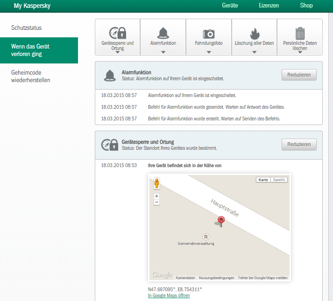Select Geheimcode wiederherstellen in sidebar

[x=30, y=77]
